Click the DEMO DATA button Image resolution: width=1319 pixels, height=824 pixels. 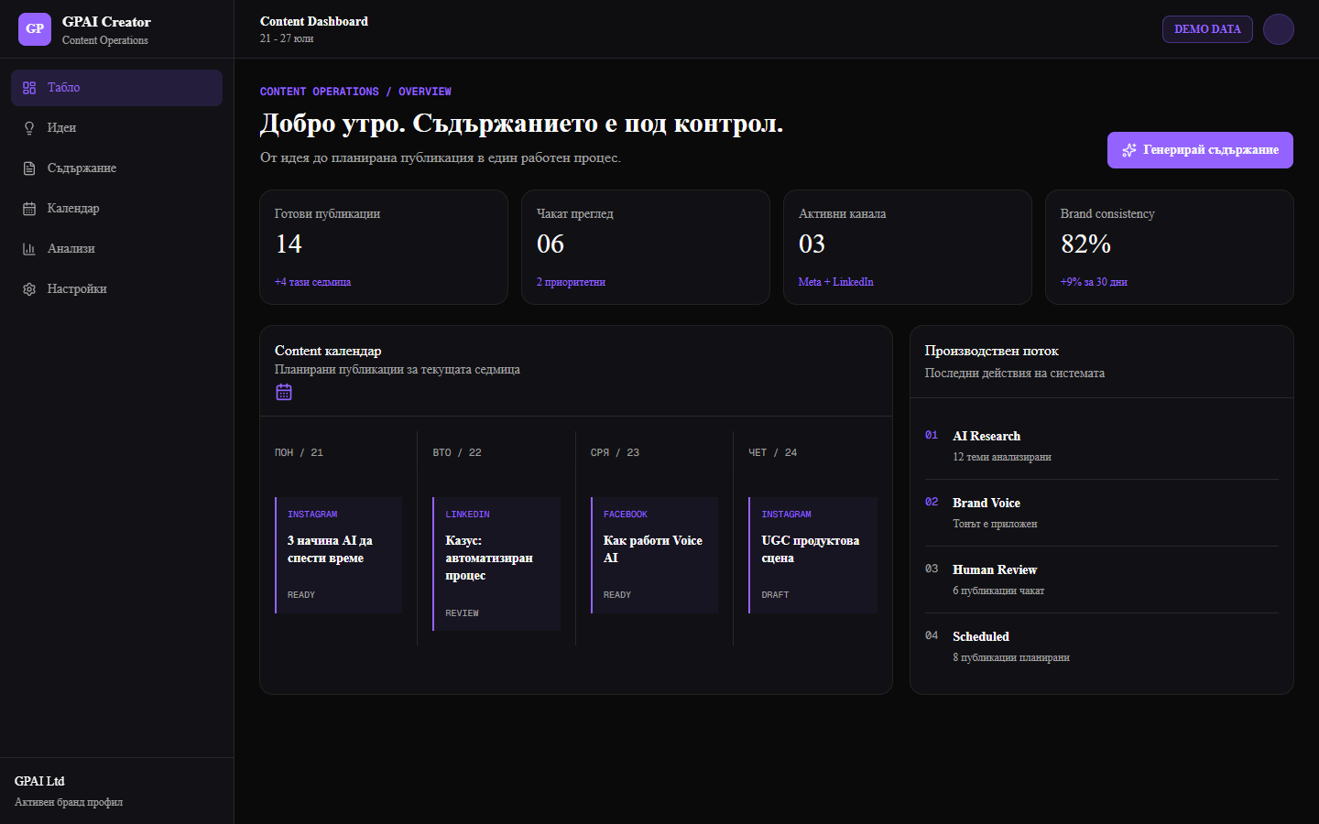coord(1207,29)
